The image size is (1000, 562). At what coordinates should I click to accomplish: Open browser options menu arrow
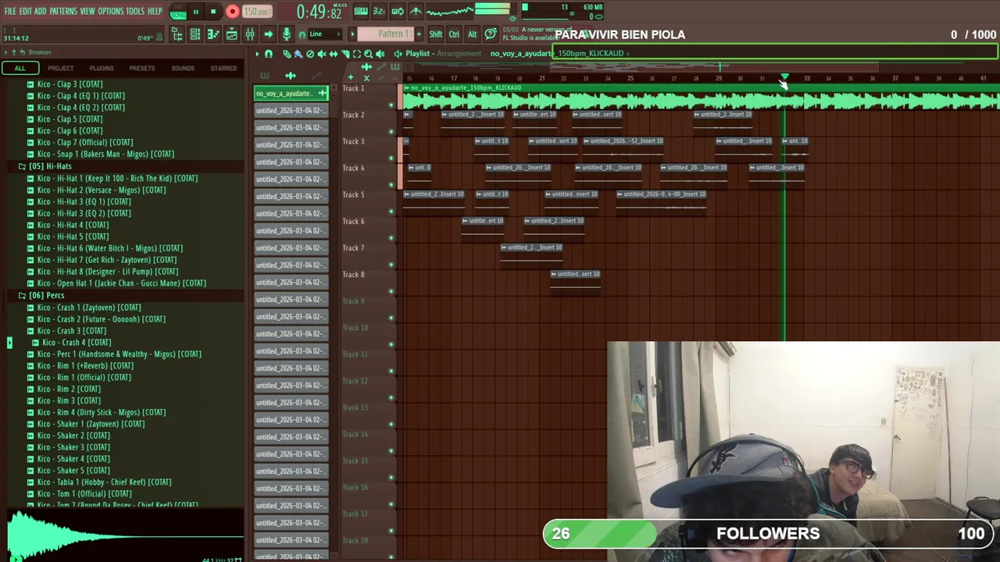pos(5,52)
